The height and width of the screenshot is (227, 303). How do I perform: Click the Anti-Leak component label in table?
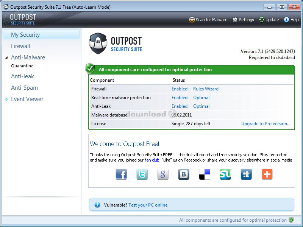click(x=101, y=106)
